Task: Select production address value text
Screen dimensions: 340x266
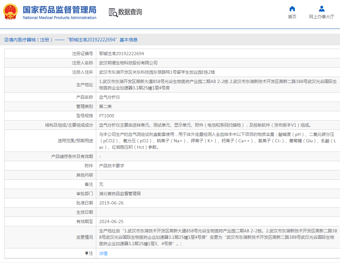Action: pyautogui.click(x=218, y=85)
